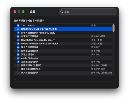Click the magnifier search icon
This screenshot has width=129, height=102.
click(62, 12)
